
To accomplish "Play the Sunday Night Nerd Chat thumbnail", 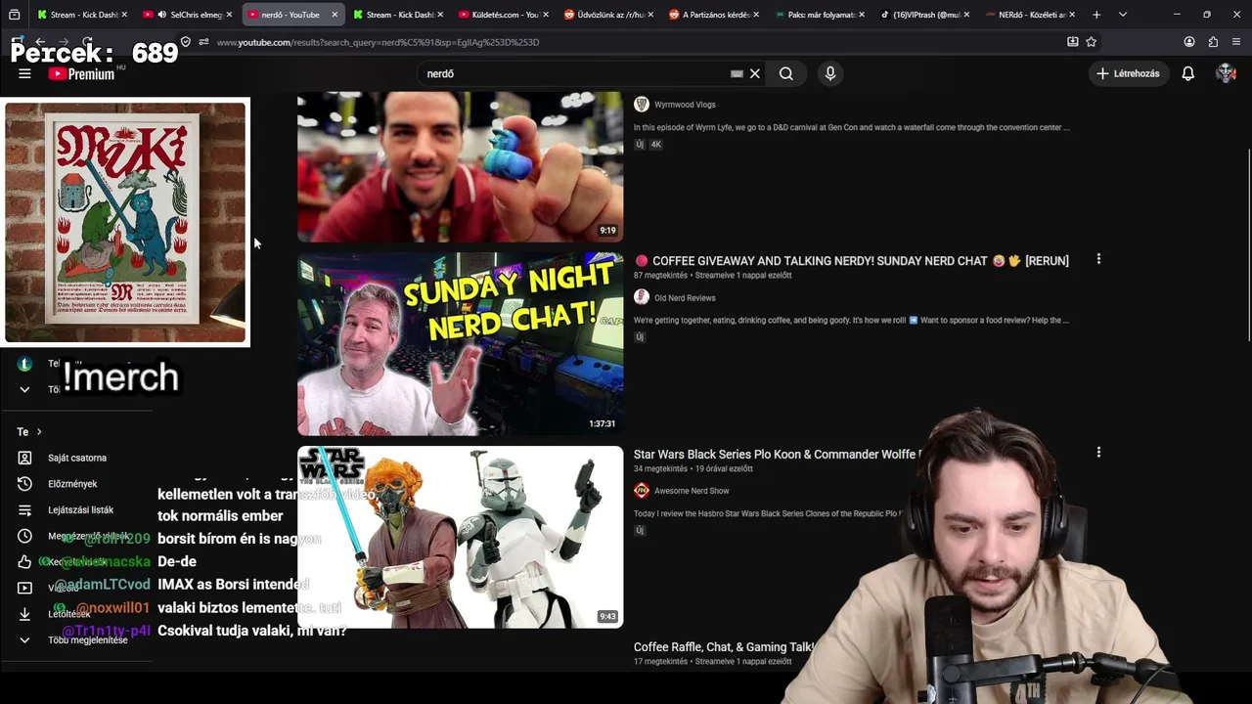I will pos(460,344).
